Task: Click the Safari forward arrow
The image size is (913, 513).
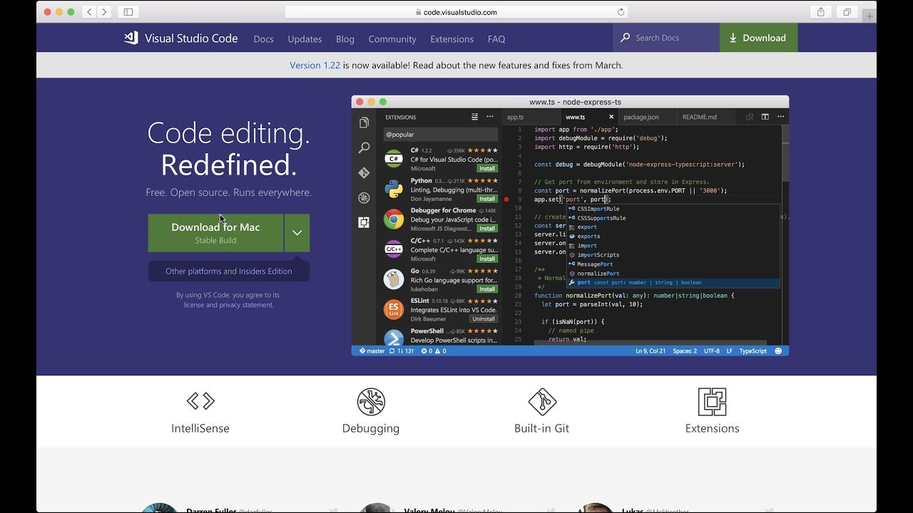Action: point(105,12)
